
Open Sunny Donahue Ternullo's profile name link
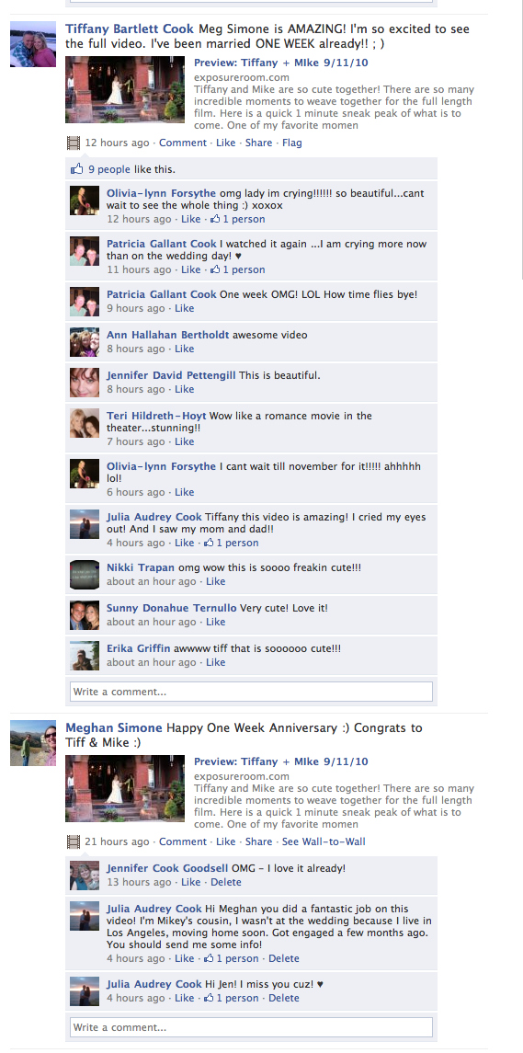tap(171, 608)
